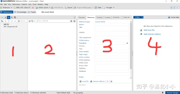This screenshot has width=180, height=94.
Task: Click the notification bell in status bar
Action: (163, 92)
